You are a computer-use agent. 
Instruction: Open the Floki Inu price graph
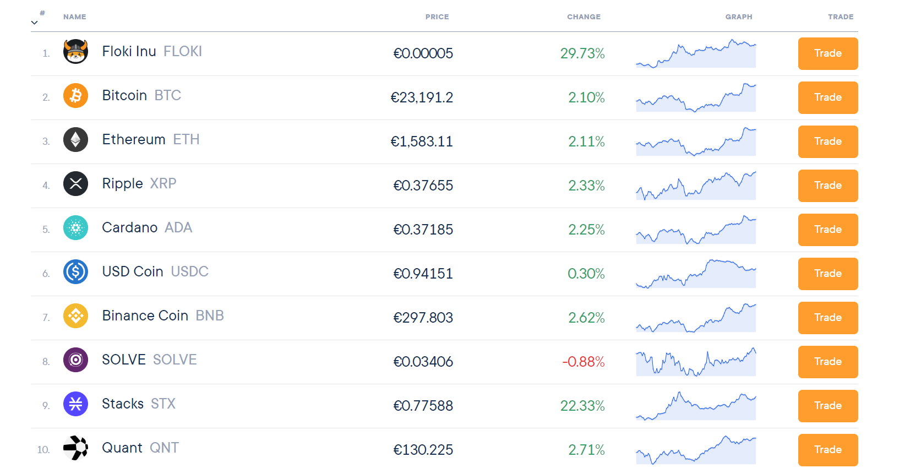(x=696, y=53)
